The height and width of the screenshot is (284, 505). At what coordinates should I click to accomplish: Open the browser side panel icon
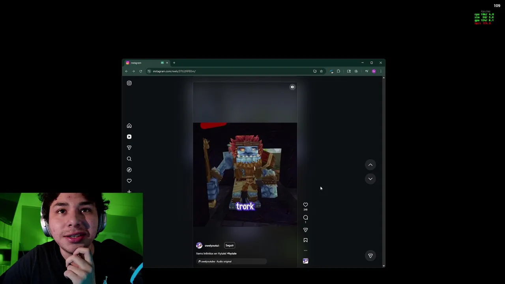pyautogui.click(x=349, y=71)
